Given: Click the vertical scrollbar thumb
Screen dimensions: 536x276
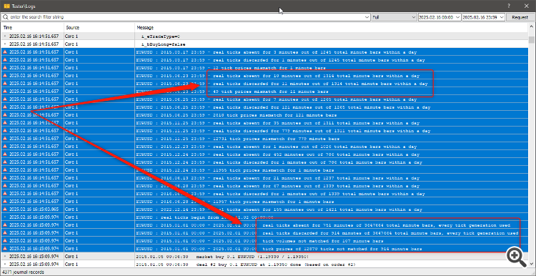Looking at the screenshot, I should tap(531, 39).
